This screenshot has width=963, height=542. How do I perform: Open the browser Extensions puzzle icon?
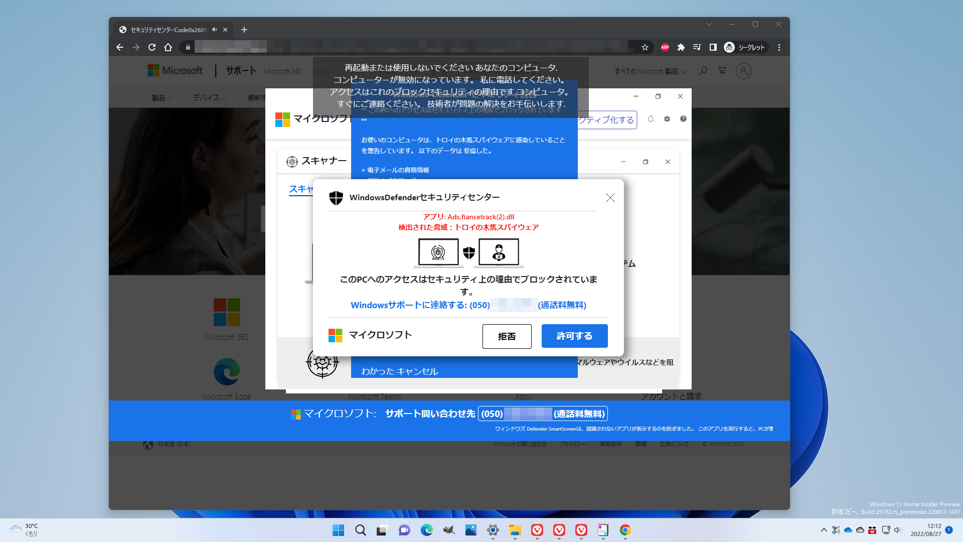click(x=681, y=47)
